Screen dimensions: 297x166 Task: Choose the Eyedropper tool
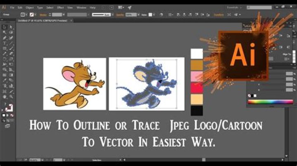click(x=5, y=81)
